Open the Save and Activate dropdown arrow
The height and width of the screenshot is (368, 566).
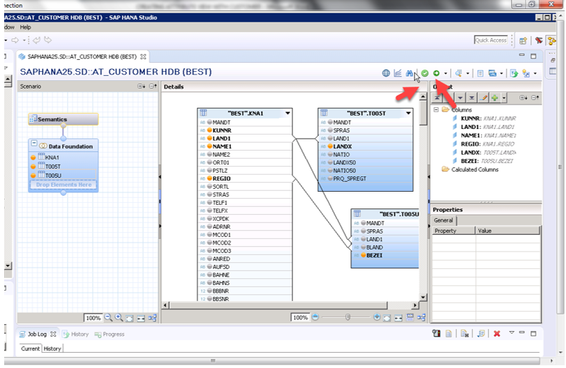(x=445, y=73)
